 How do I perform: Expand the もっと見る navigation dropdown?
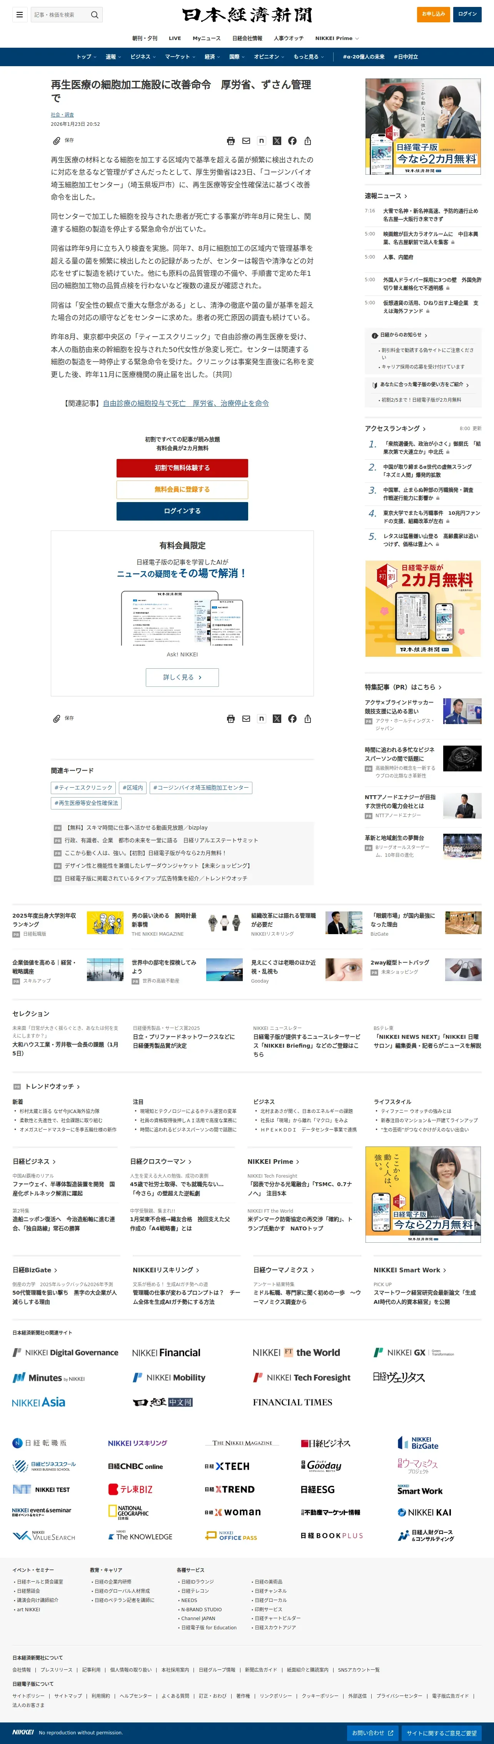pos(309,57)
